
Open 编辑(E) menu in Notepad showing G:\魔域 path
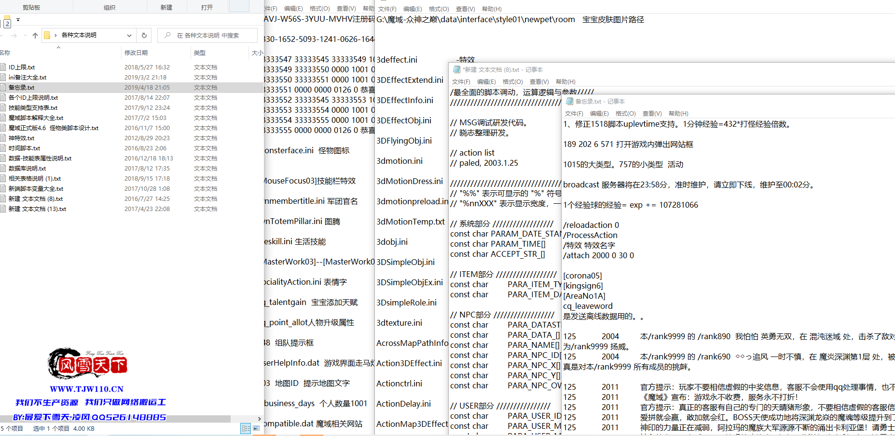coord(413,9)
